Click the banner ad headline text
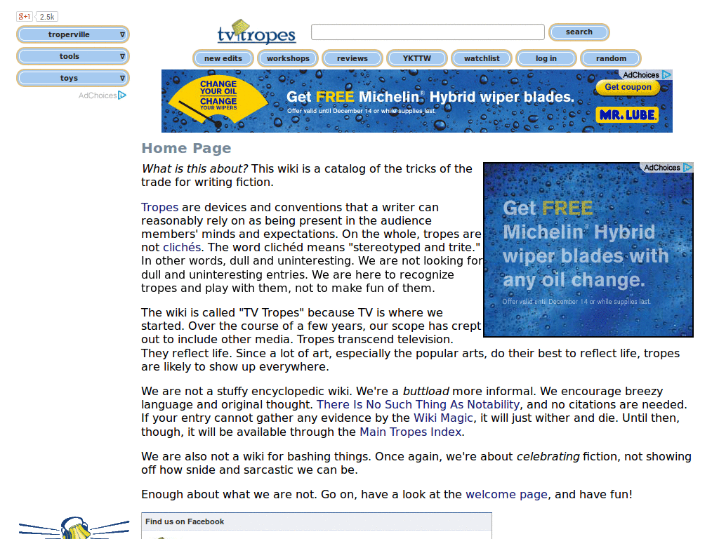The image size is (719, 539). [430, 97]
